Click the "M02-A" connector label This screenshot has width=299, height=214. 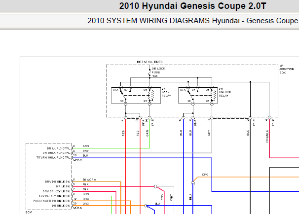77,208
